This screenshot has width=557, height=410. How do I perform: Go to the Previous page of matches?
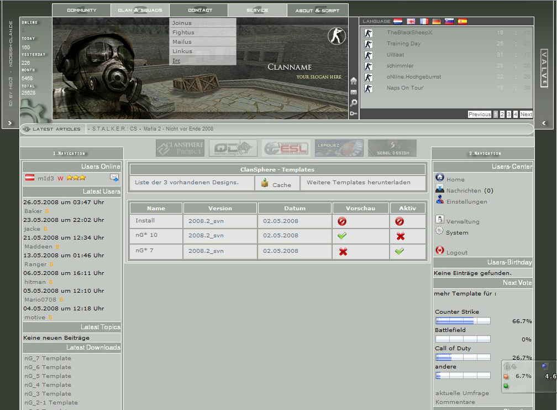pos(480,114)
